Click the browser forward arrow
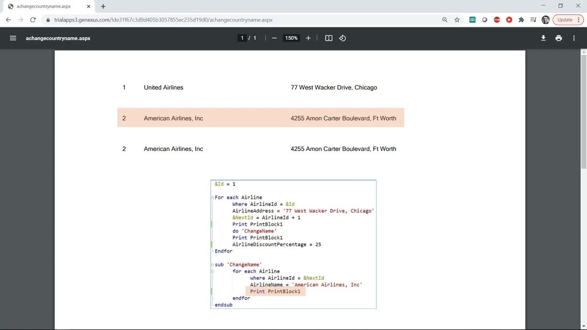Screen dimensions: 587x330 [21, 20]
